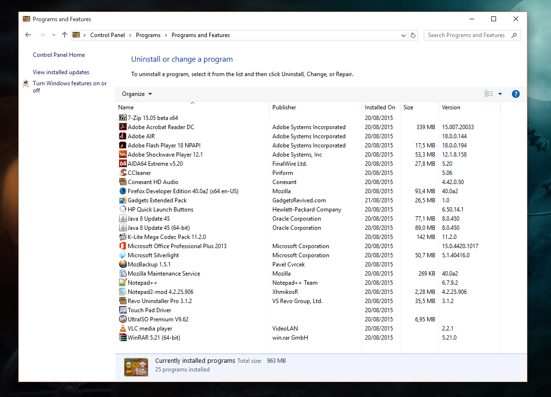Click publisher Pavel Cvrcek
This screenshot has width=551, height=397.
point(288,264)
